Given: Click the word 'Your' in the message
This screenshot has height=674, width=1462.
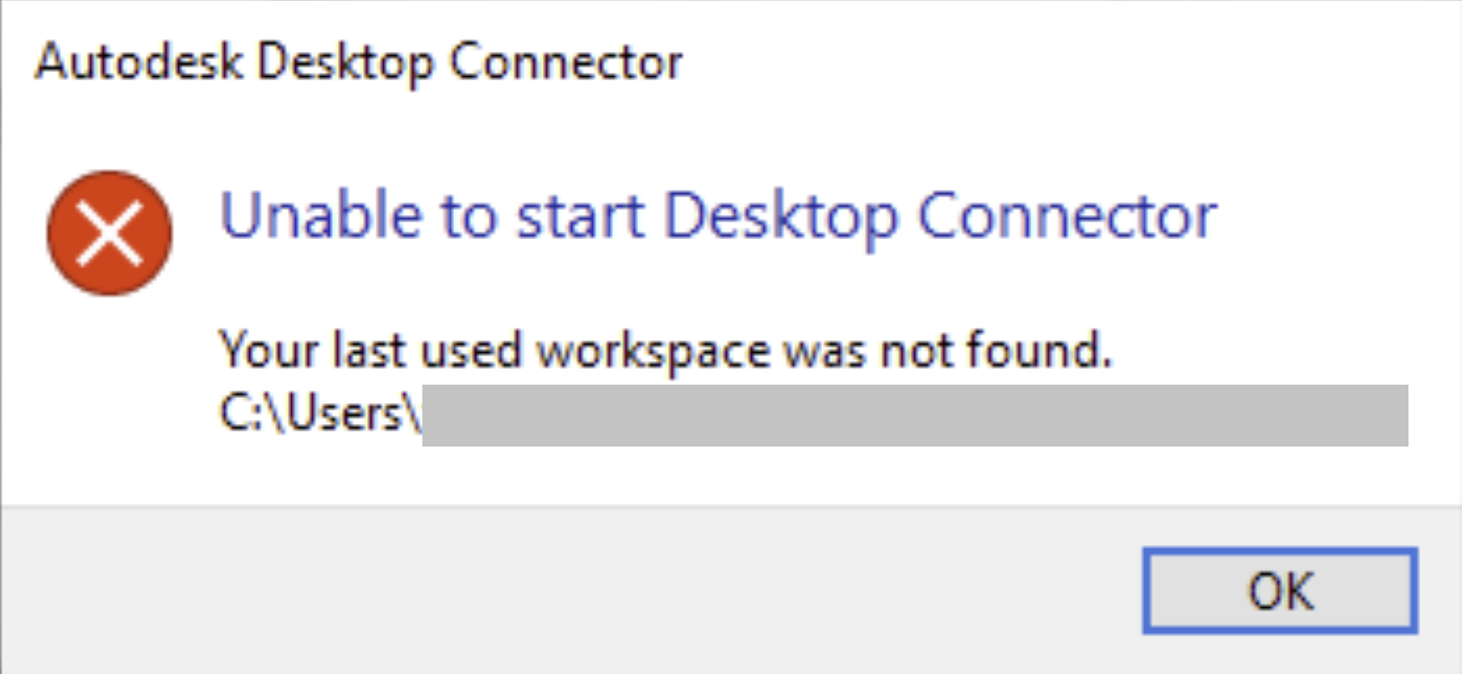Looking at the screenshot, I should pyautogui.click(x=268, y=350).
